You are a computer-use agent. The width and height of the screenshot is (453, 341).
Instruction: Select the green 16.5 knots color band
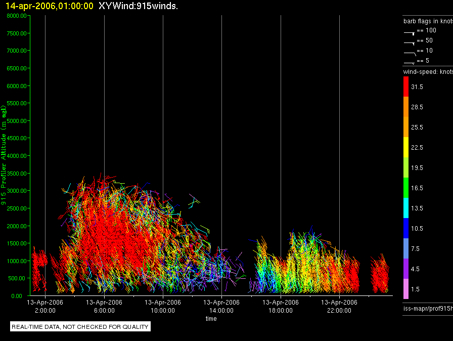[x=406, y=188]
